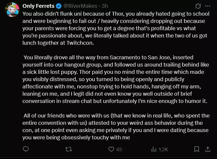Reply using the speech bubble icon
This screenshot has width=217, height=159.
tap(26, 149)
